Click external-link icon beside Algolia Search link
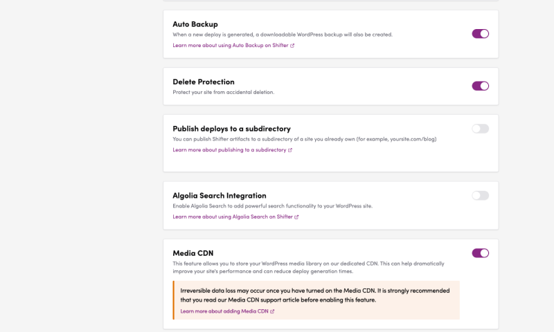The image size is (554, 332). tap(296, 217)
